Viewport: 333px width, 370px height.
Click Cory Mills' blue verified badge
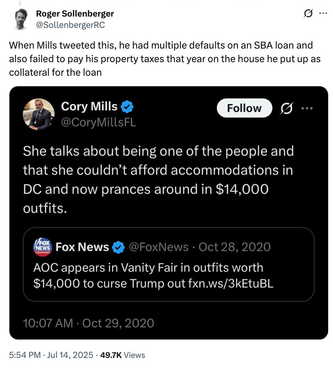click(126, 106)
